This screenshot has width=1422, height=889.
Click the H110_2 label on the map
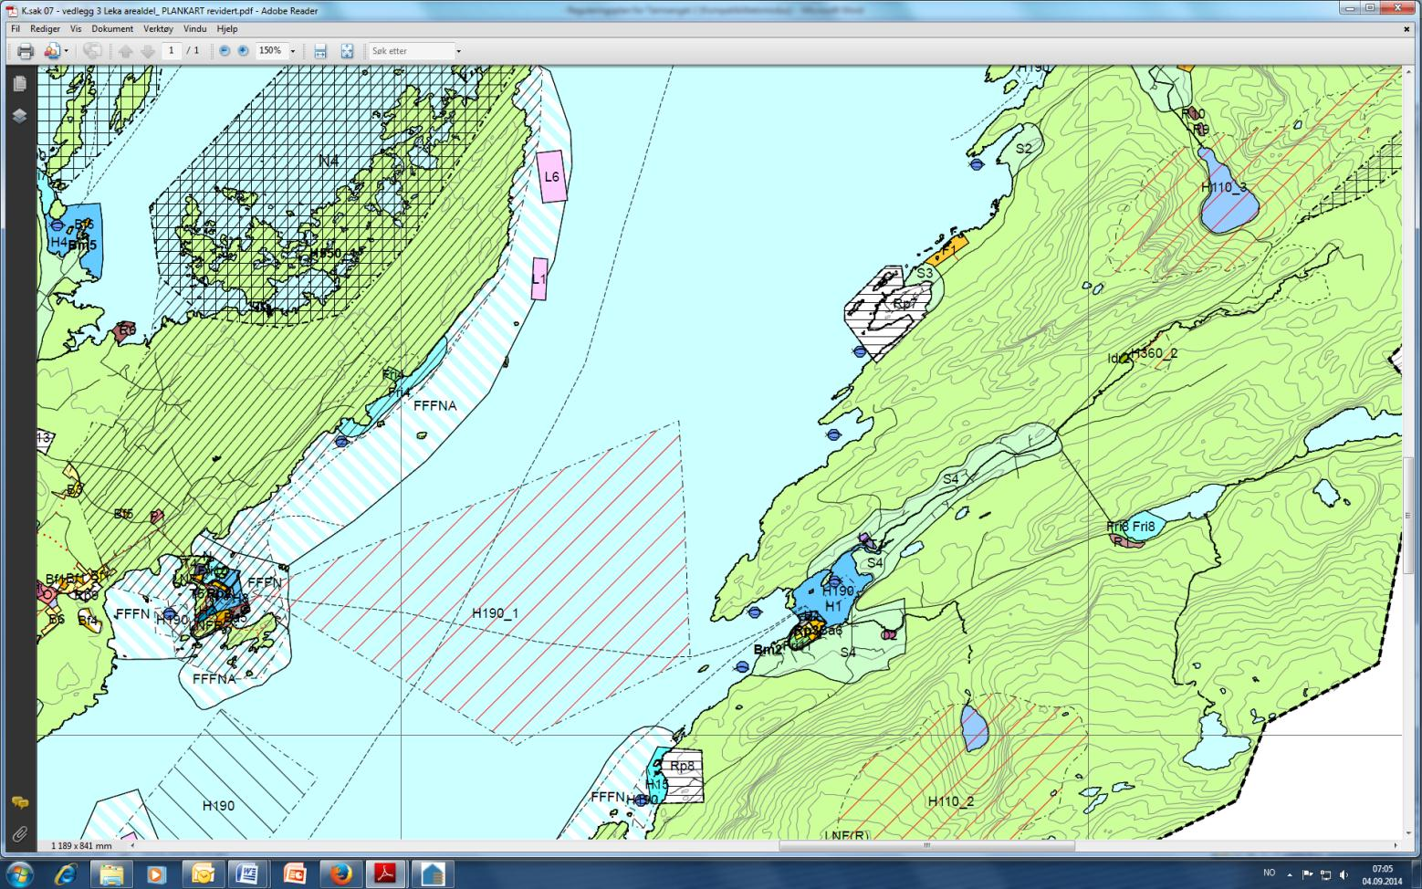(951, 801)
